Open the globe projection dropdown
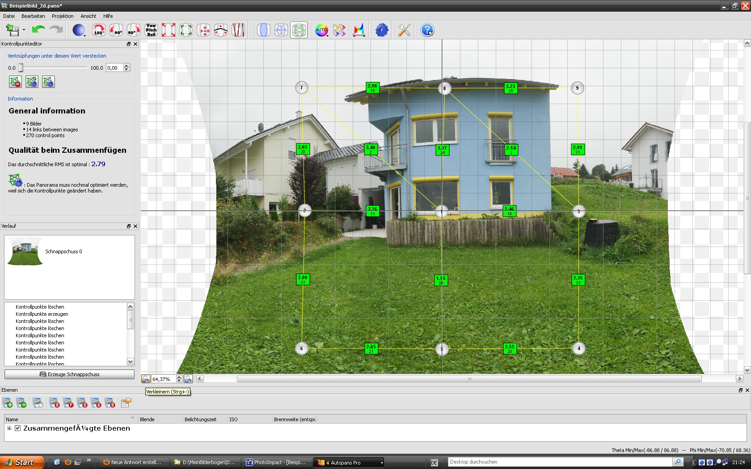The height and width of the screenshot is (469, 751). pyautogui.click(x=79, y=30)
